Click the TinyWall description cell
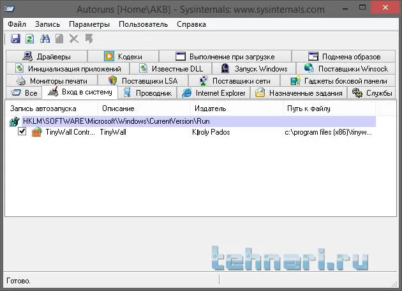 113,132
